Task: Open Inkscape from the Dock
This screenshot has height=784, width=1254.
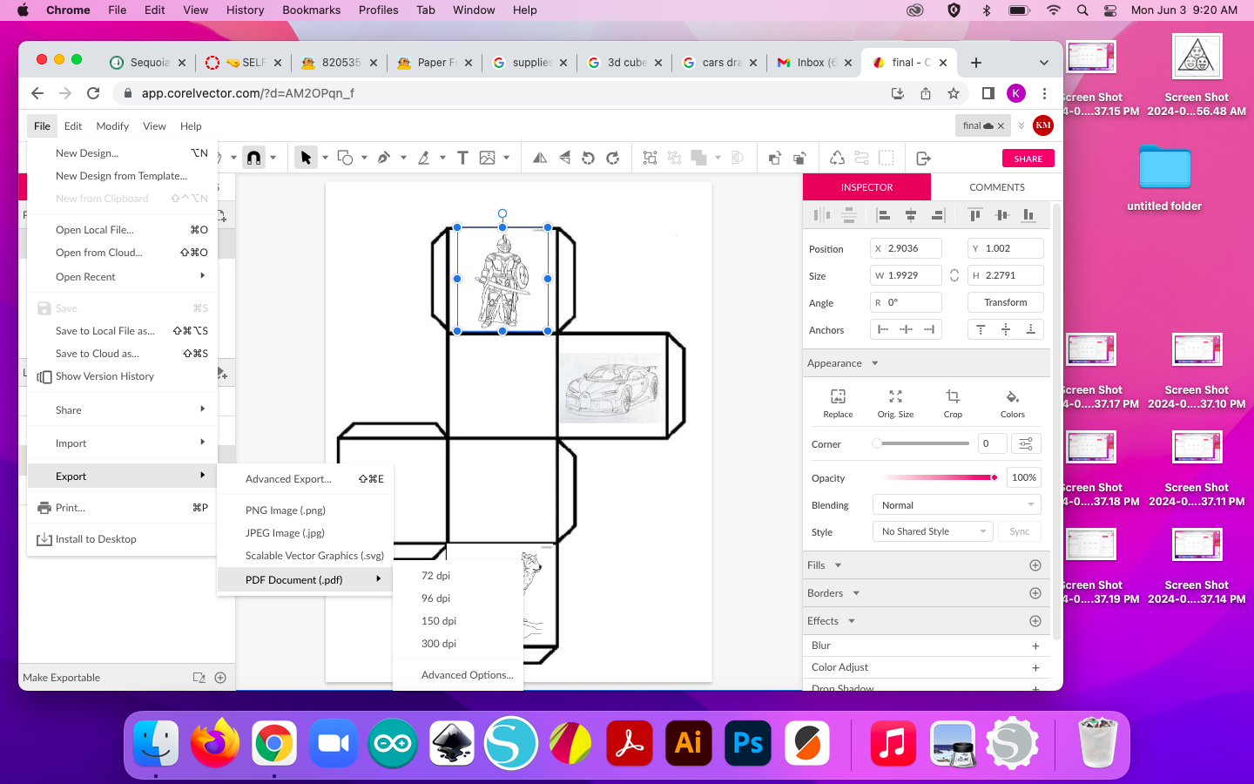Action: click(x=452, y=743)
